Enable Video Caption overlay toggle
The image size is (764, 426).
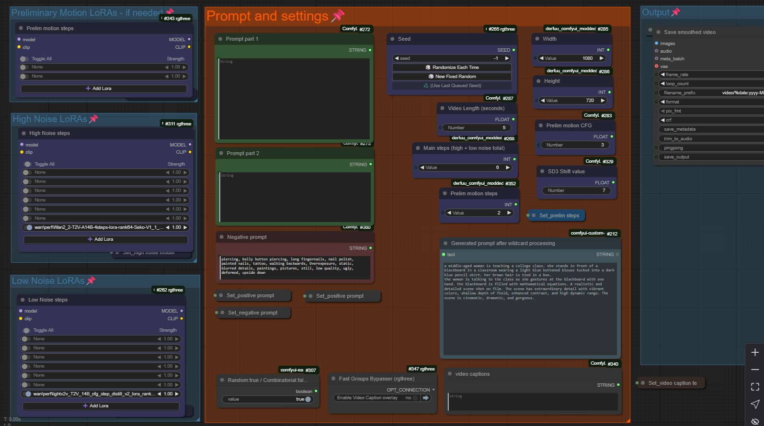click(x=415, y=398)
